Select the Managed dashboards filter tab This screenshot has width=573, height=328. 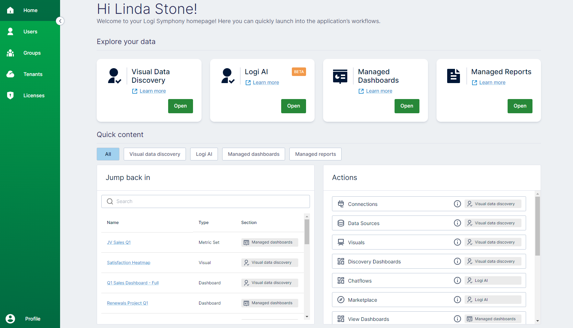253,154
